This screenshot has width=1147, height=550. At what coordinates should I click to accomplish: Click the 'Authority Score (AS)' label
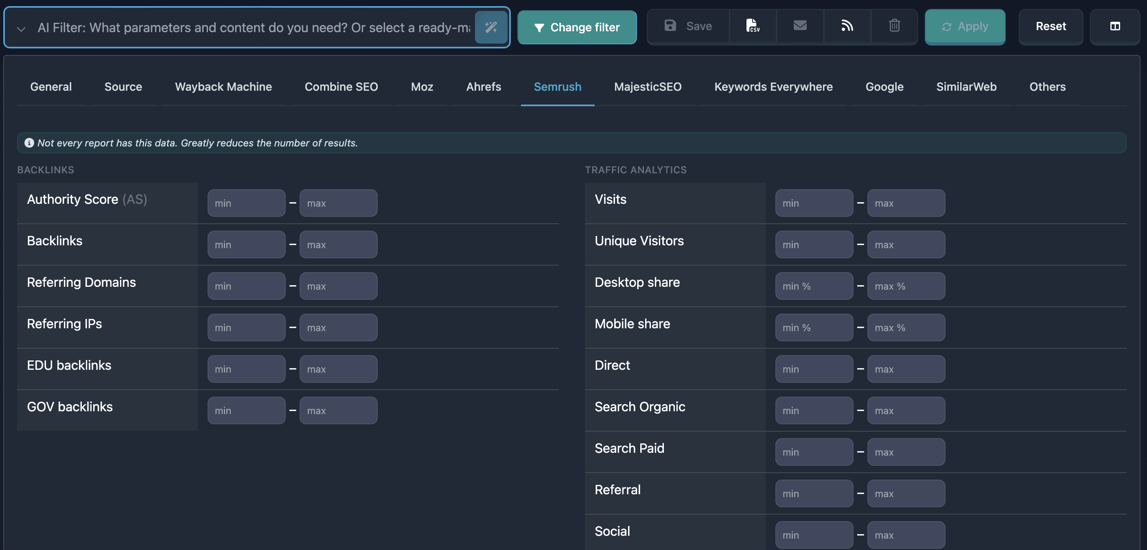coord(87,199)
